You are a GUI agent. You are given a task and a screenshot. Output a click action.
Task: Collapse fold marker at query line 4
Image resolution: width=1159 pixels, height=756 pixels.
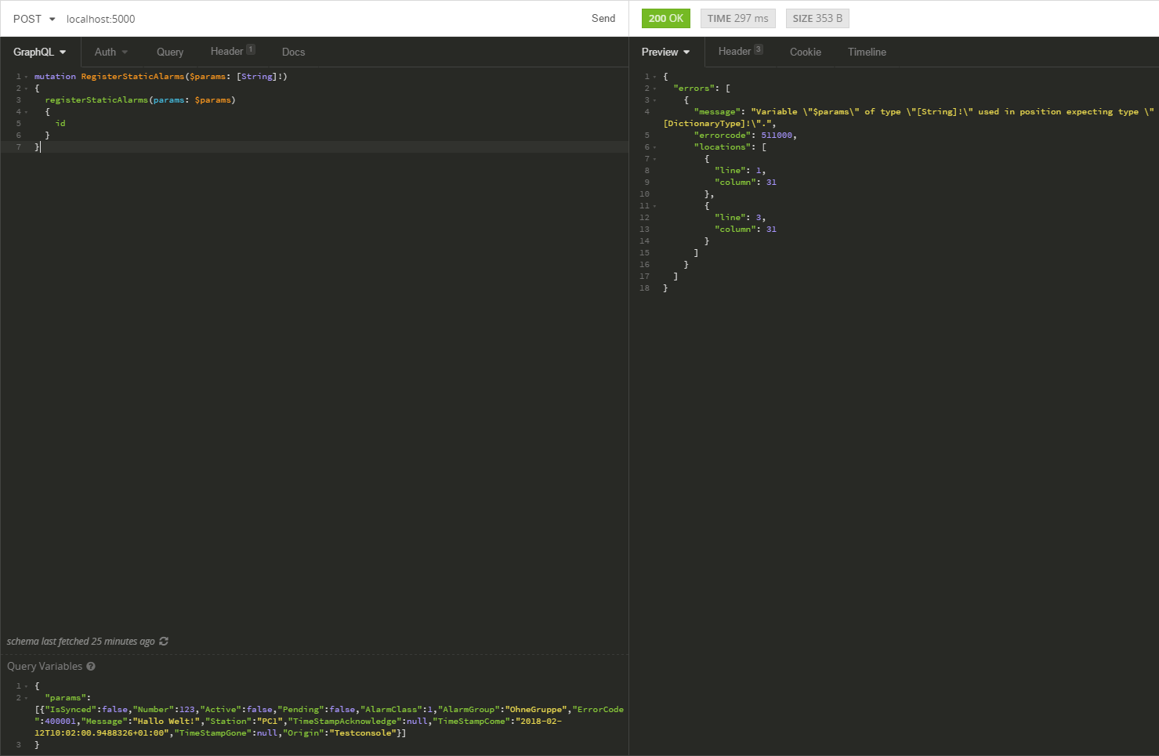pyautogui.click(x=26, y=112)
